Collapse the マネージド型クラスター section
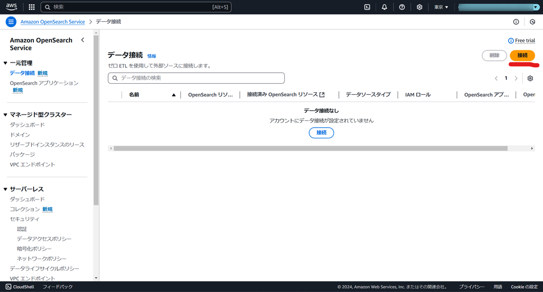Viewport: 543px width, 292px height. pos(5,114)
